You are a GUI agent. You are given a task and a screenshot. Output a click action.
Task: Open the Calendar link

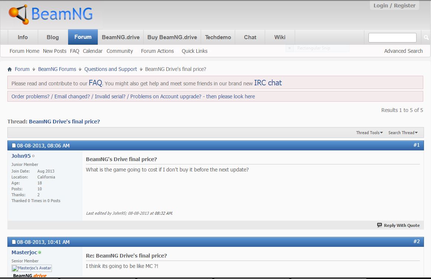pos(93,51)
